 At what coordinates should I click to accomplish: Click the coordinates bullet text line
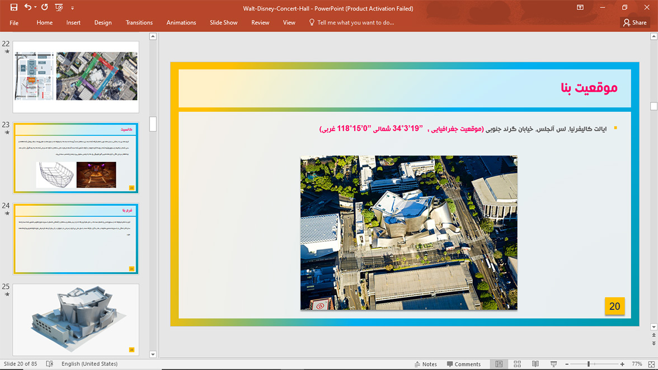tap(463, 129)
